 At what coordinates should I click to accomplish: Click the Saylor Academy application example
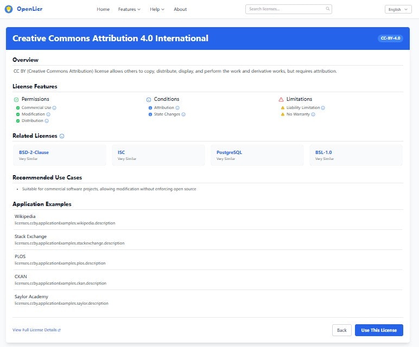(208, 300)
